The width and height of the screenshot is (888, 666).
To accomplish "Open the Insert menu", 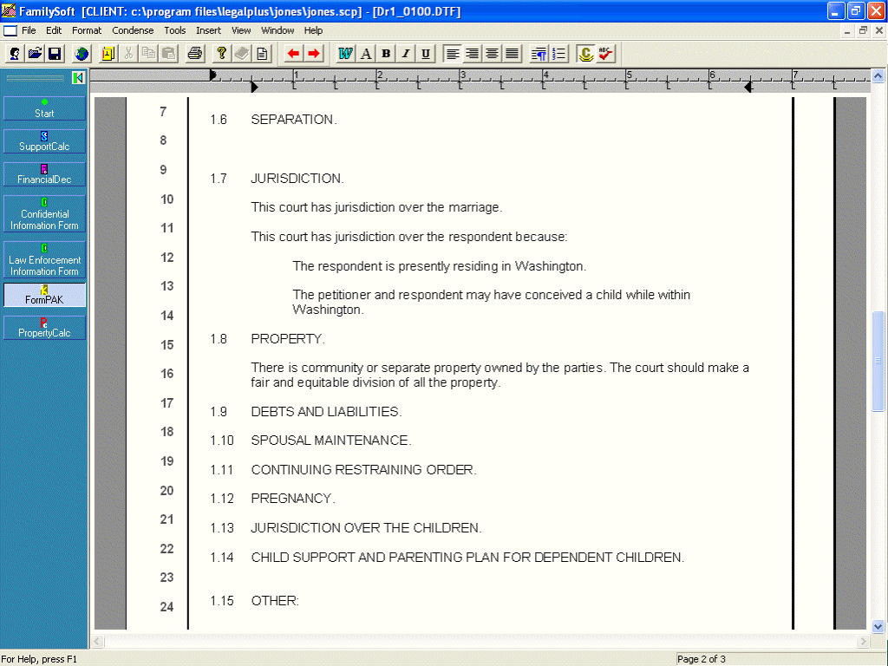I will click(x=208, y=30).
